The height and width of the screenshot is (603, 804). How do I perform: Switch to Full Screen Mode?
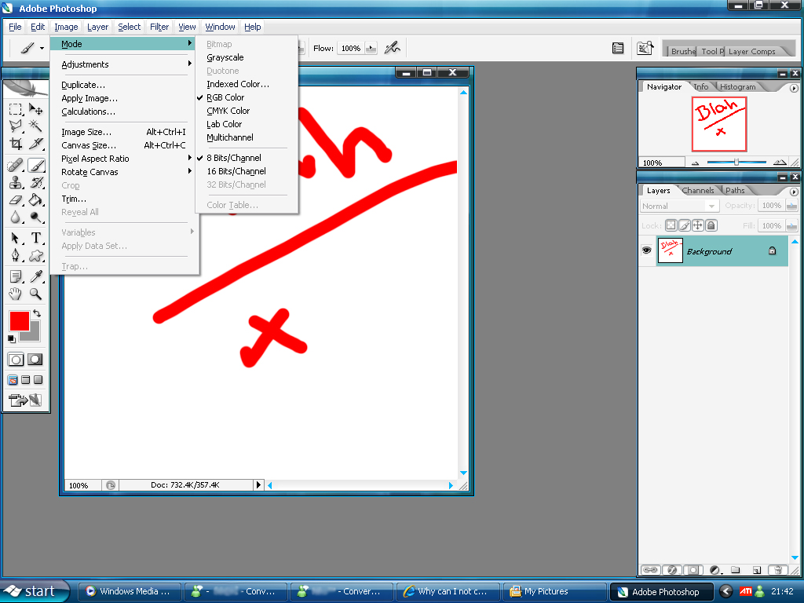pos(38,380)
